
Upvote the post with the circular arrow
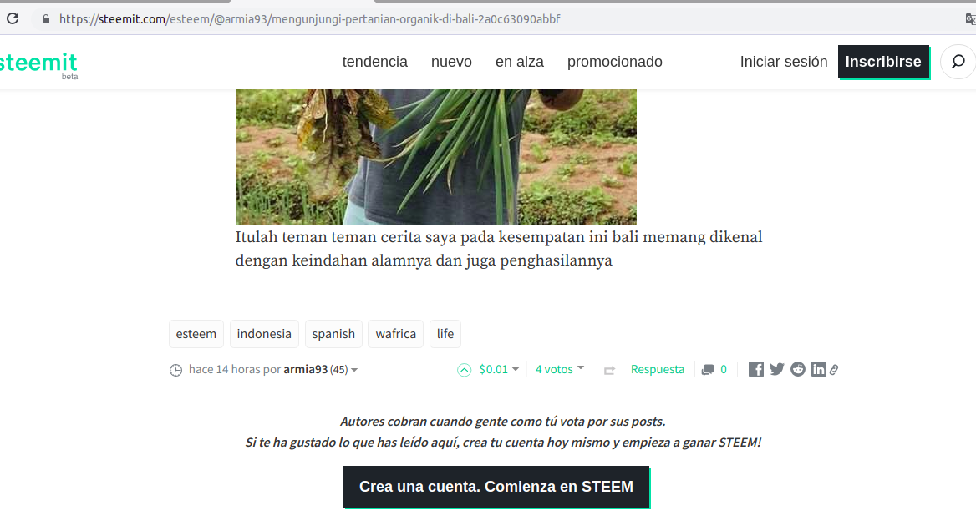click(464, 369)
